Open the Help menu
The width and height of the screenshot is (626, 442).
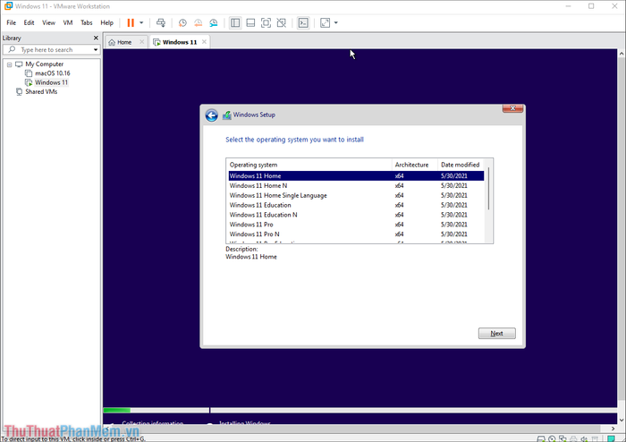click(106, 22)
